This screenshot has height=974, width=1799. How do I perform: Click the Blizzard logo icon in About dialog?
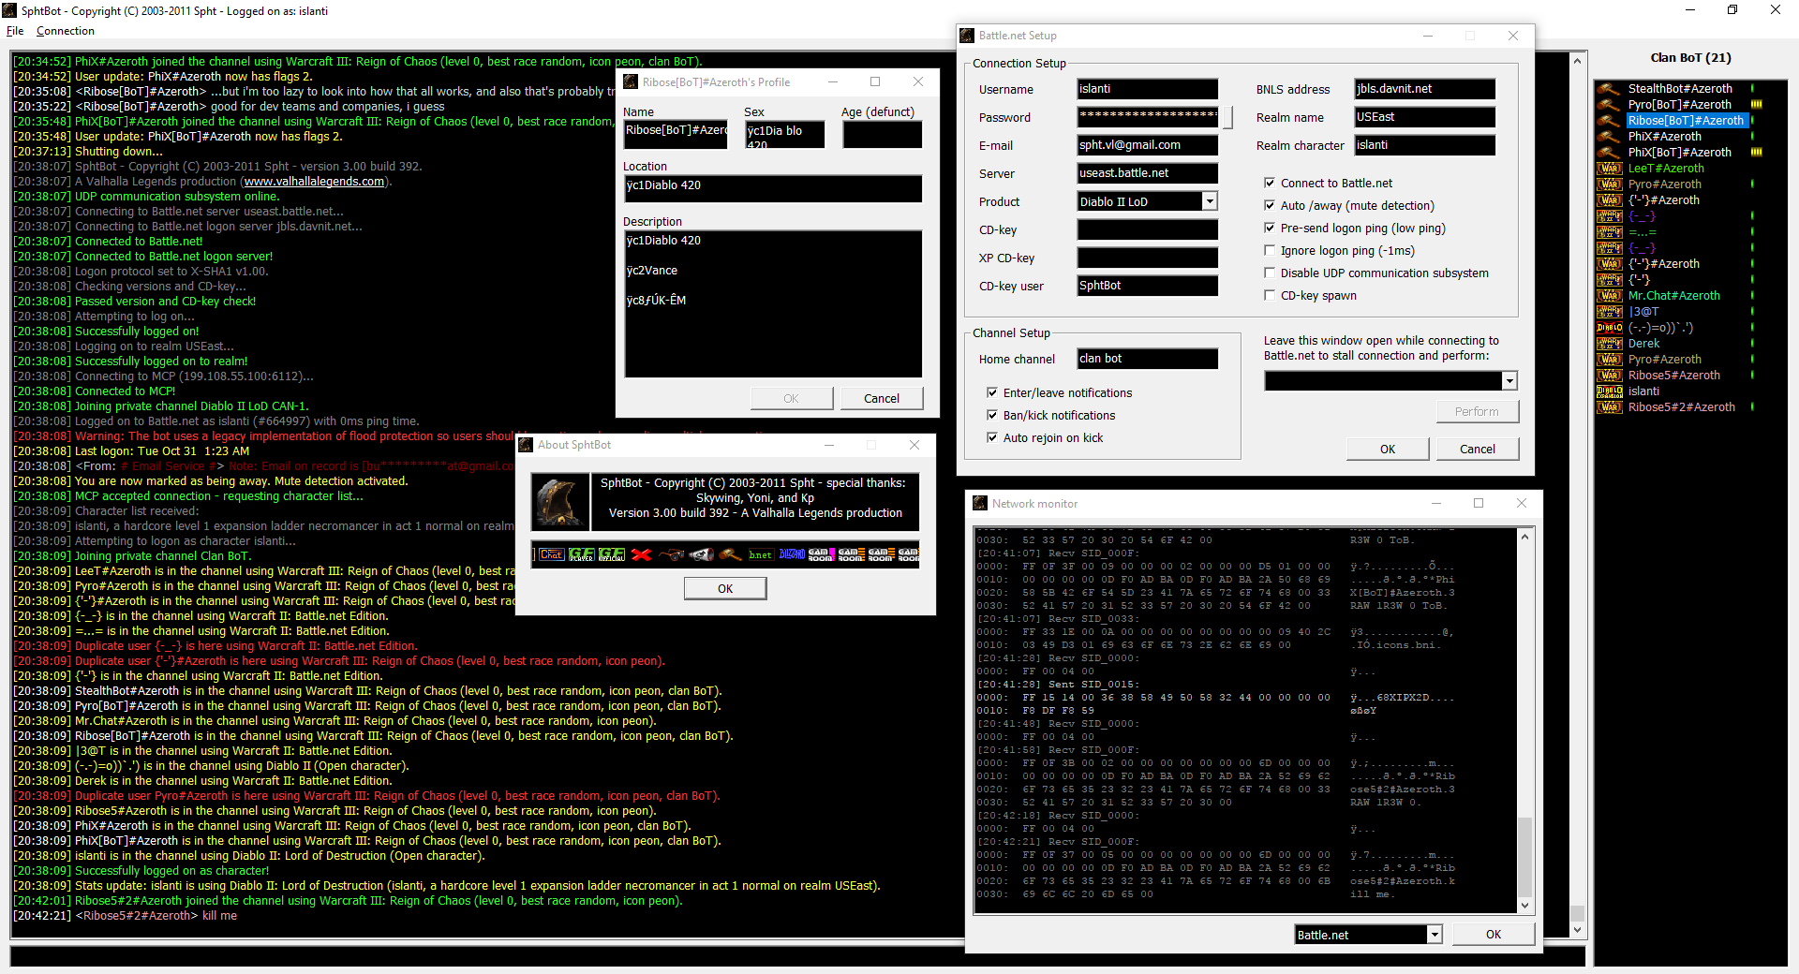(792, 554)
